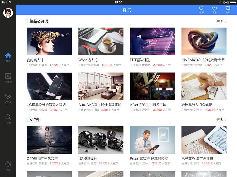Click the C4D影视广告包装班 title

click(42, 159)
